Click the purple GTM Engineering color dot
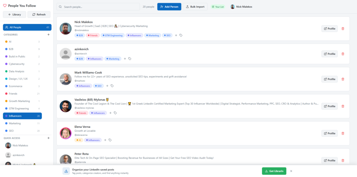 (6, 109)
